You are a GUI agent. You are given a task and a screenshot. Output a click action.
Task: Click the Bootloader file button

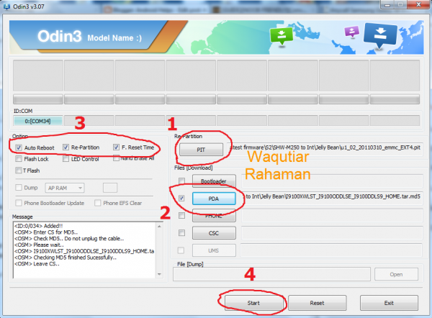(214, 181)
